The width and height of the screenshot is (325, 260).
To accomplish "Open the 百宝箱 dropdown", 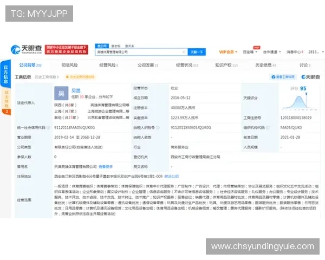I will point(250,52).
